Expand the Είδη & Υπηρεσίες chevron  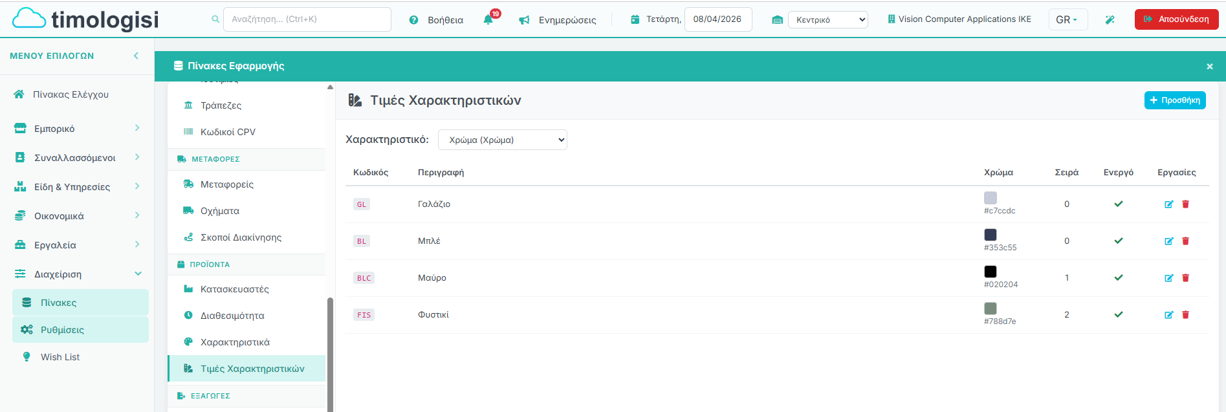click(137, 186)
